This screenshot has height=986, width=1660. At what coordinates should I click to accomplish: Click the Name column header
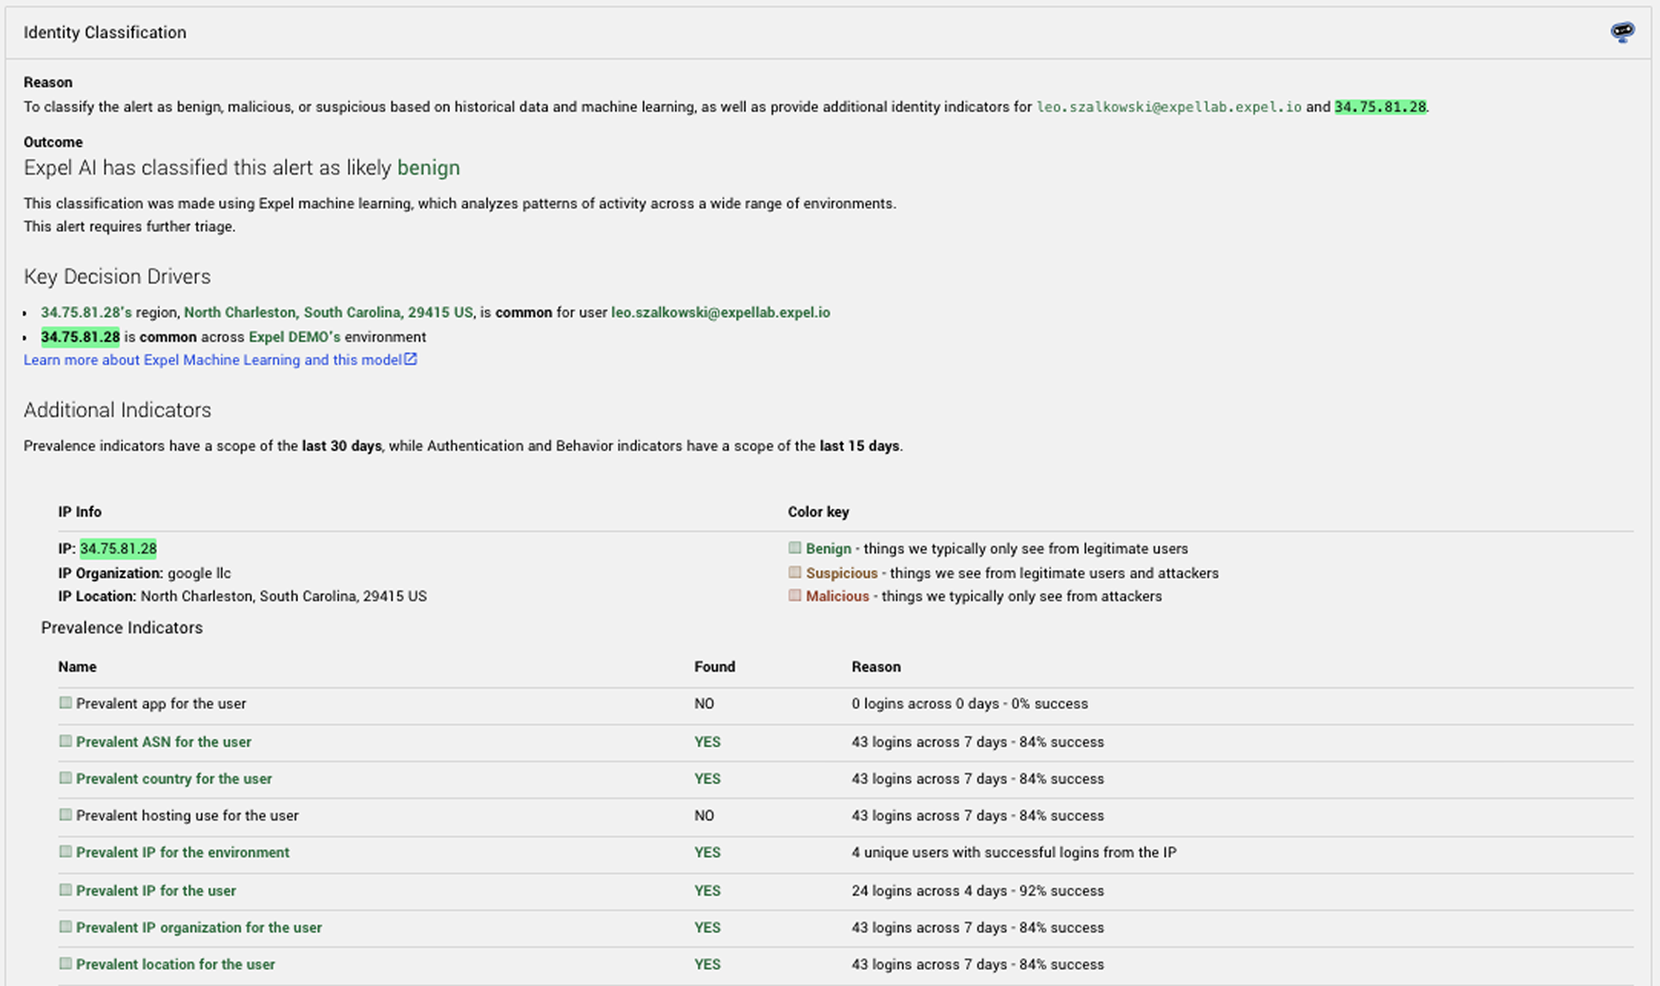pyautogui.click(x=77, y=667)
